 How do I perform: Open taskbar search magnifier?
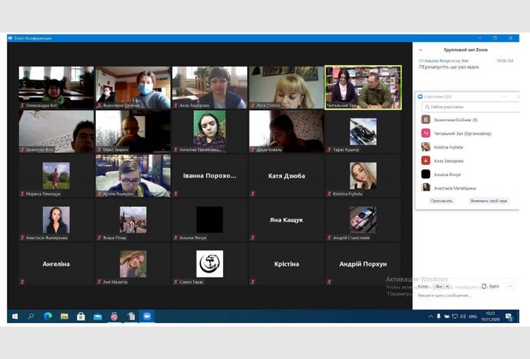[31, 316]
